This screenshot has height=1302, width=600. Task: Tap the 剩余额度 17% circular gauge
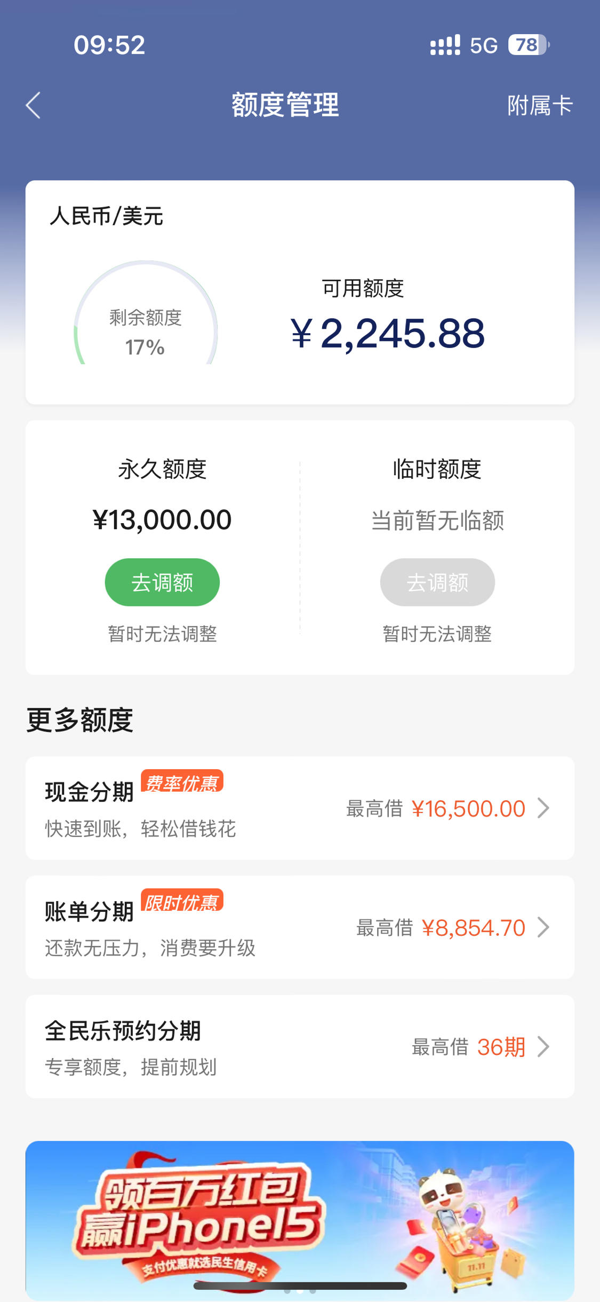pos(146,313)
